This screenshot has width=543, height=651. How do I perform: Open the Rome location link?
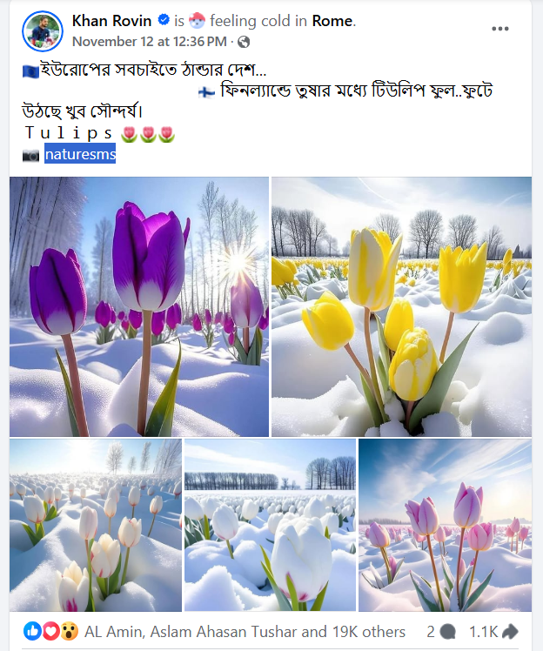point(332,20)
